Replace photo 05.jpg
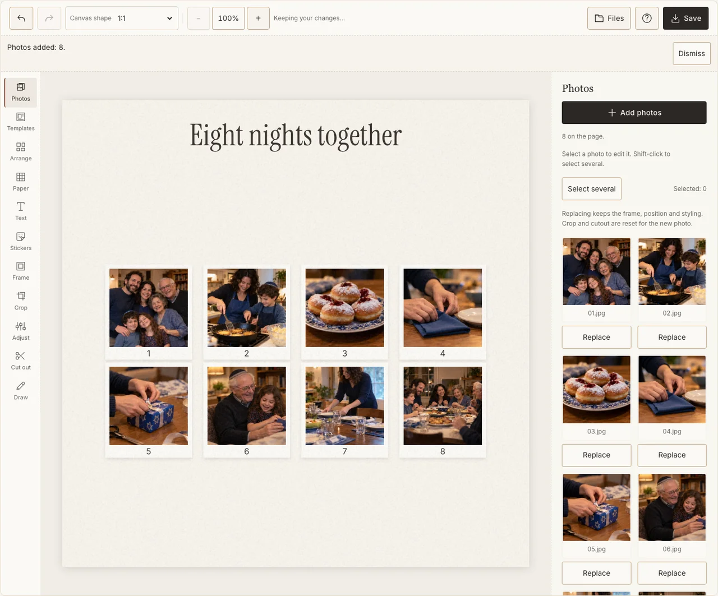 point(596,574)
